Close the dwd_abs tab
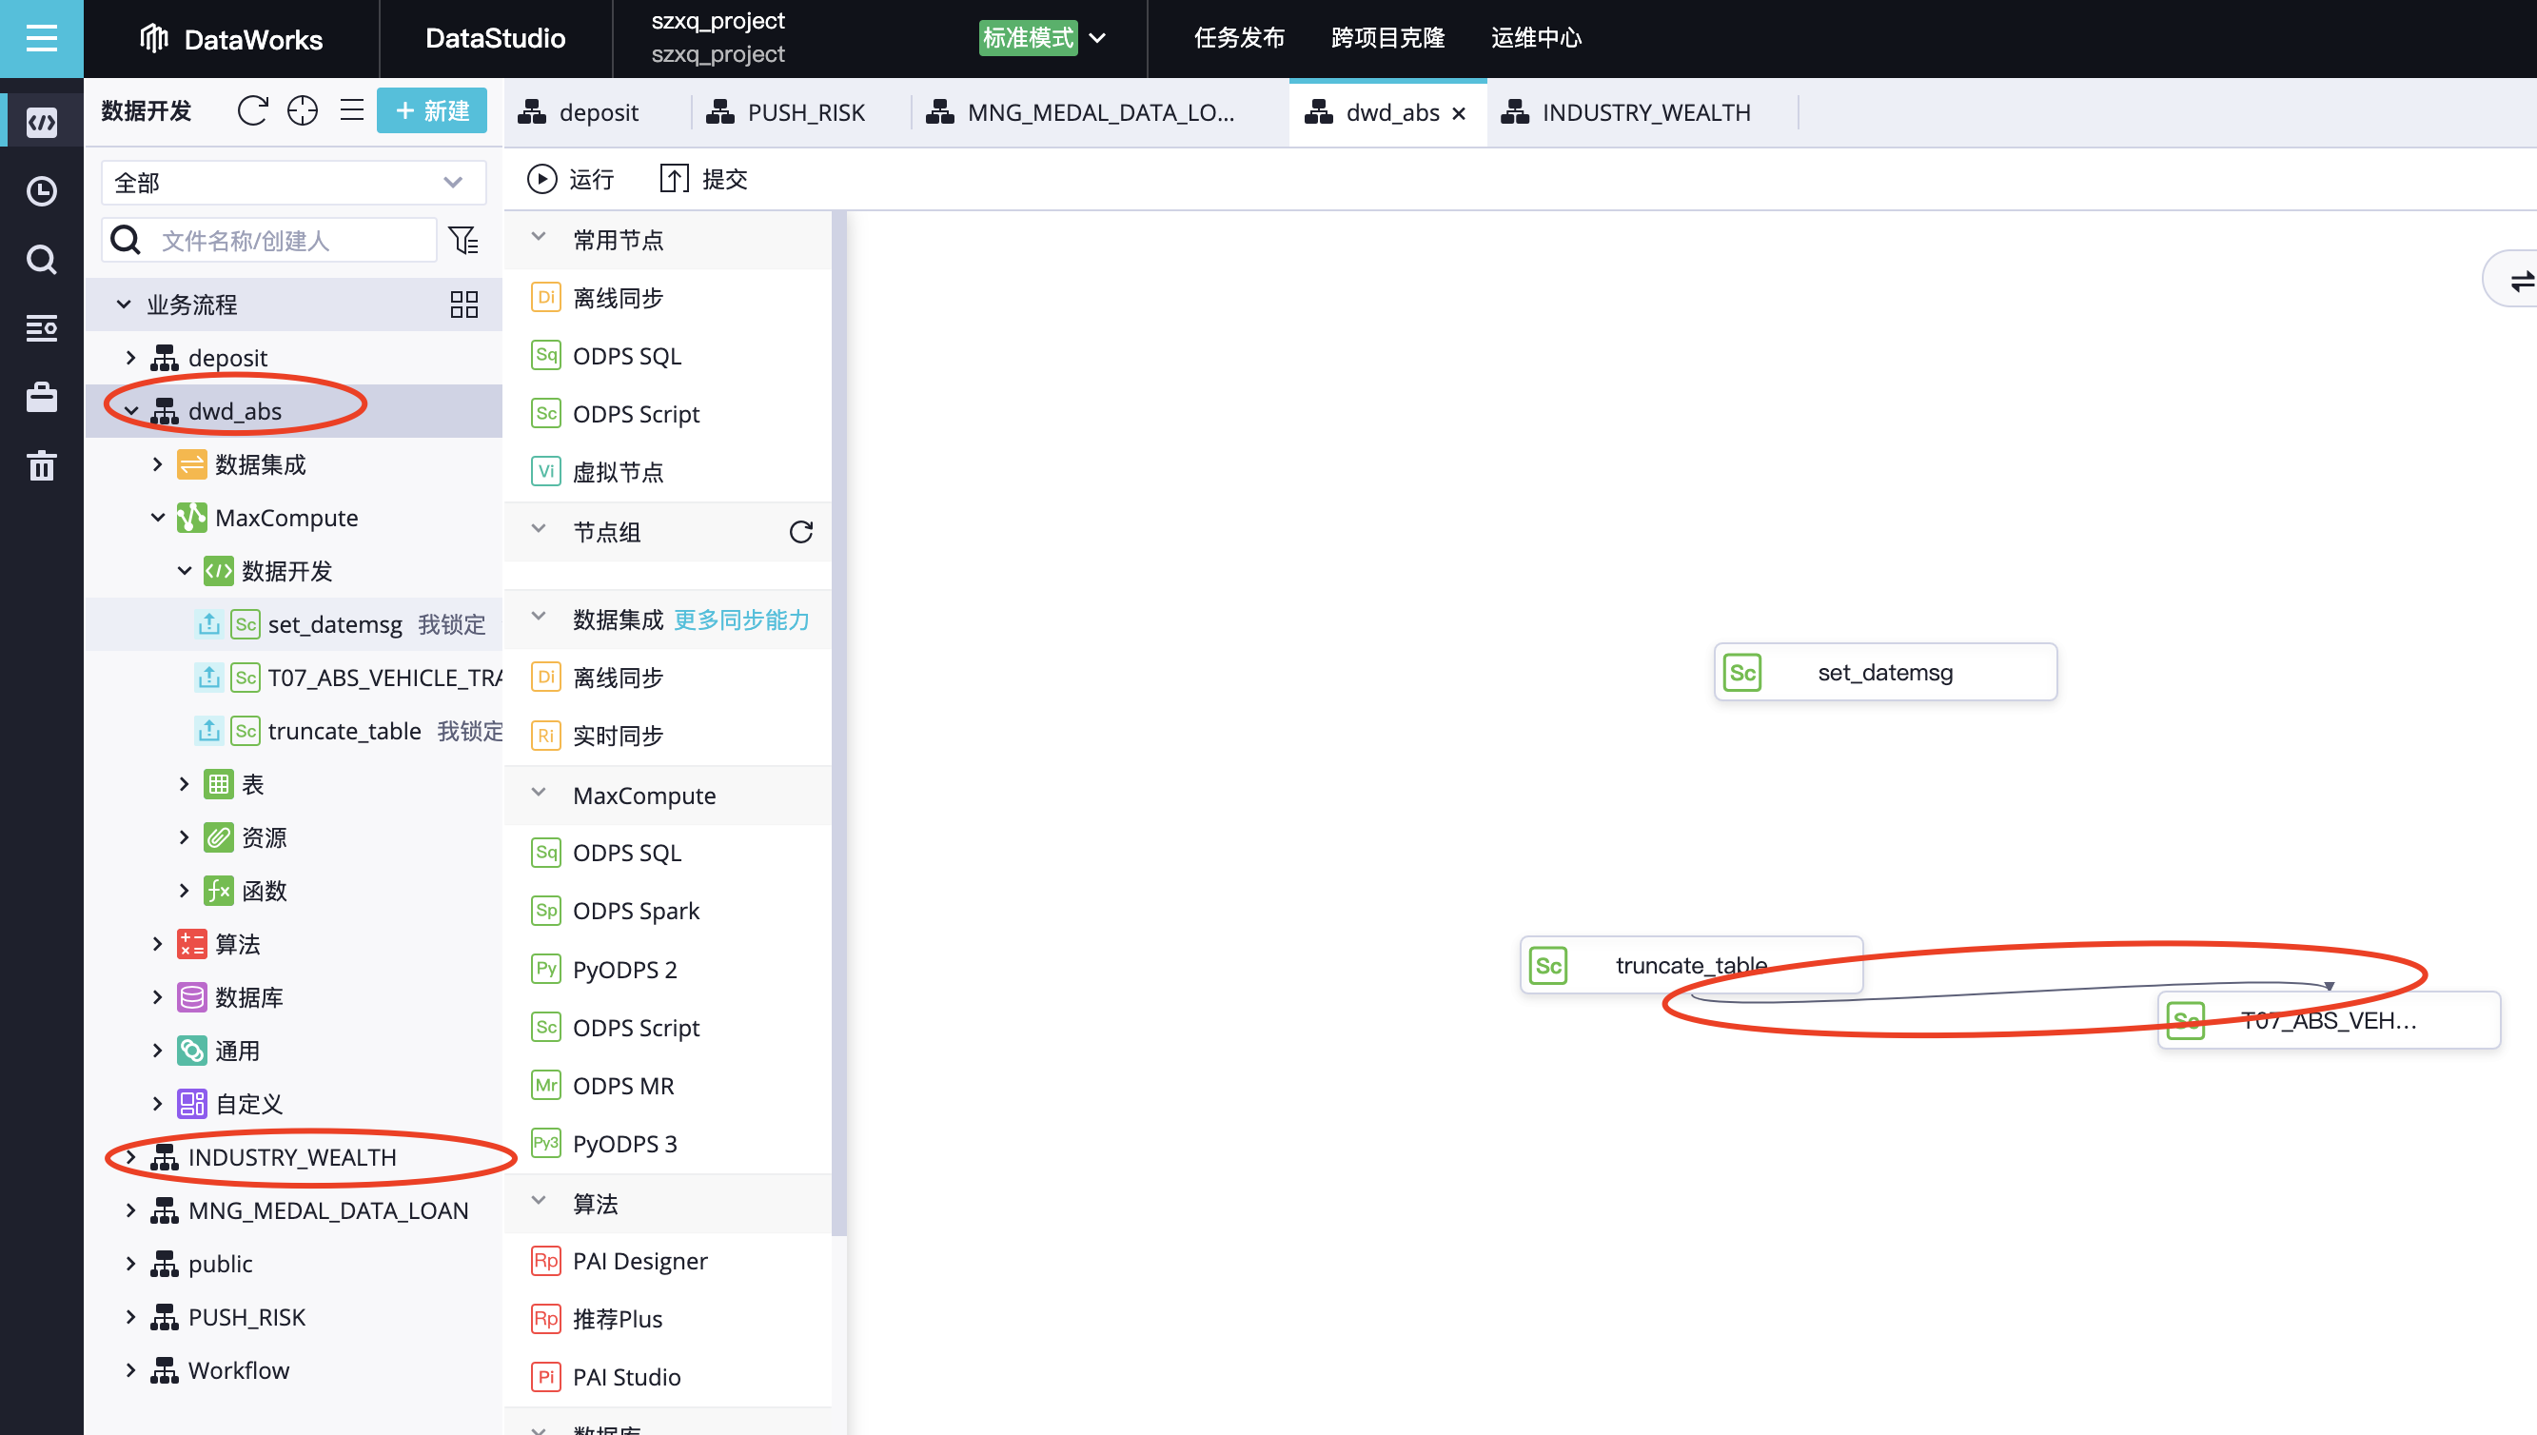This screenshot has height=1435, width=2537. tap(1459, 113)
